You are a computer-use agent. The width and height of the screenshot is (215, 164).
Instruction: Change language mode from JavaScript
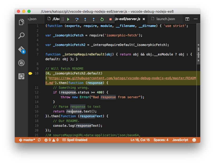[x=180, y=140]
